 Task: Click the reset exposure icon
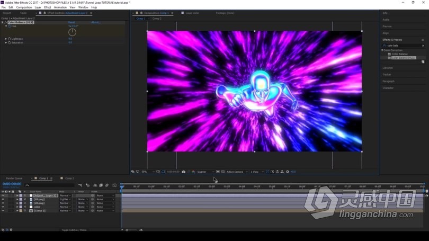click(288, 172)
